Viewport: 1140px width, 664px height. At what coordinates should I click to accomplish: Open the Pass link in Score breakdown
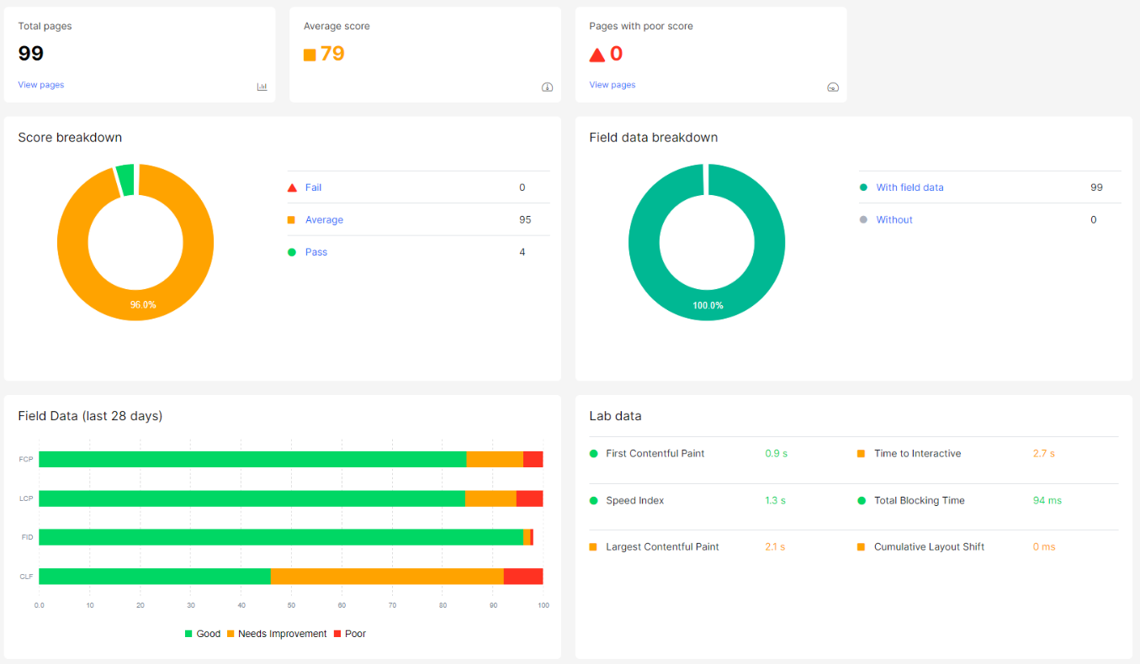click(x=316, y=252)
